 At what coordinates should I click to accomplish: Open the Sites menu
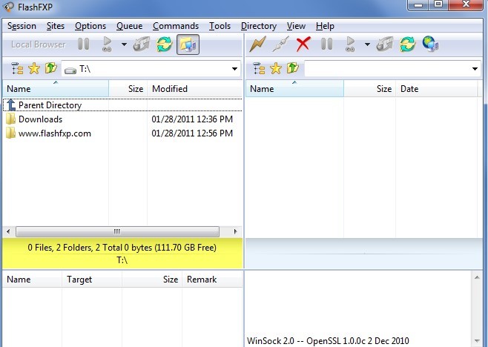[x=56, y=26]
